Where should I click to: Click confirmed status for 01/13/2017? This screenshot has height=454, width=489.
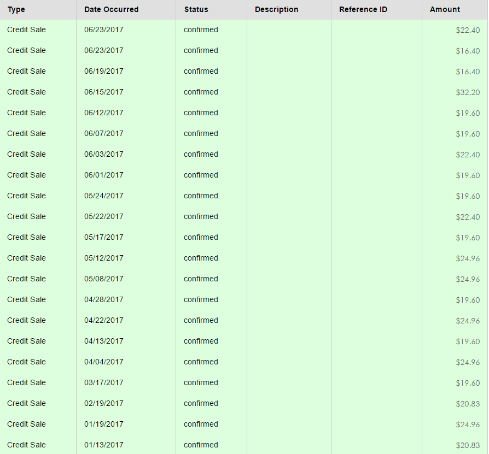[201, 445]
